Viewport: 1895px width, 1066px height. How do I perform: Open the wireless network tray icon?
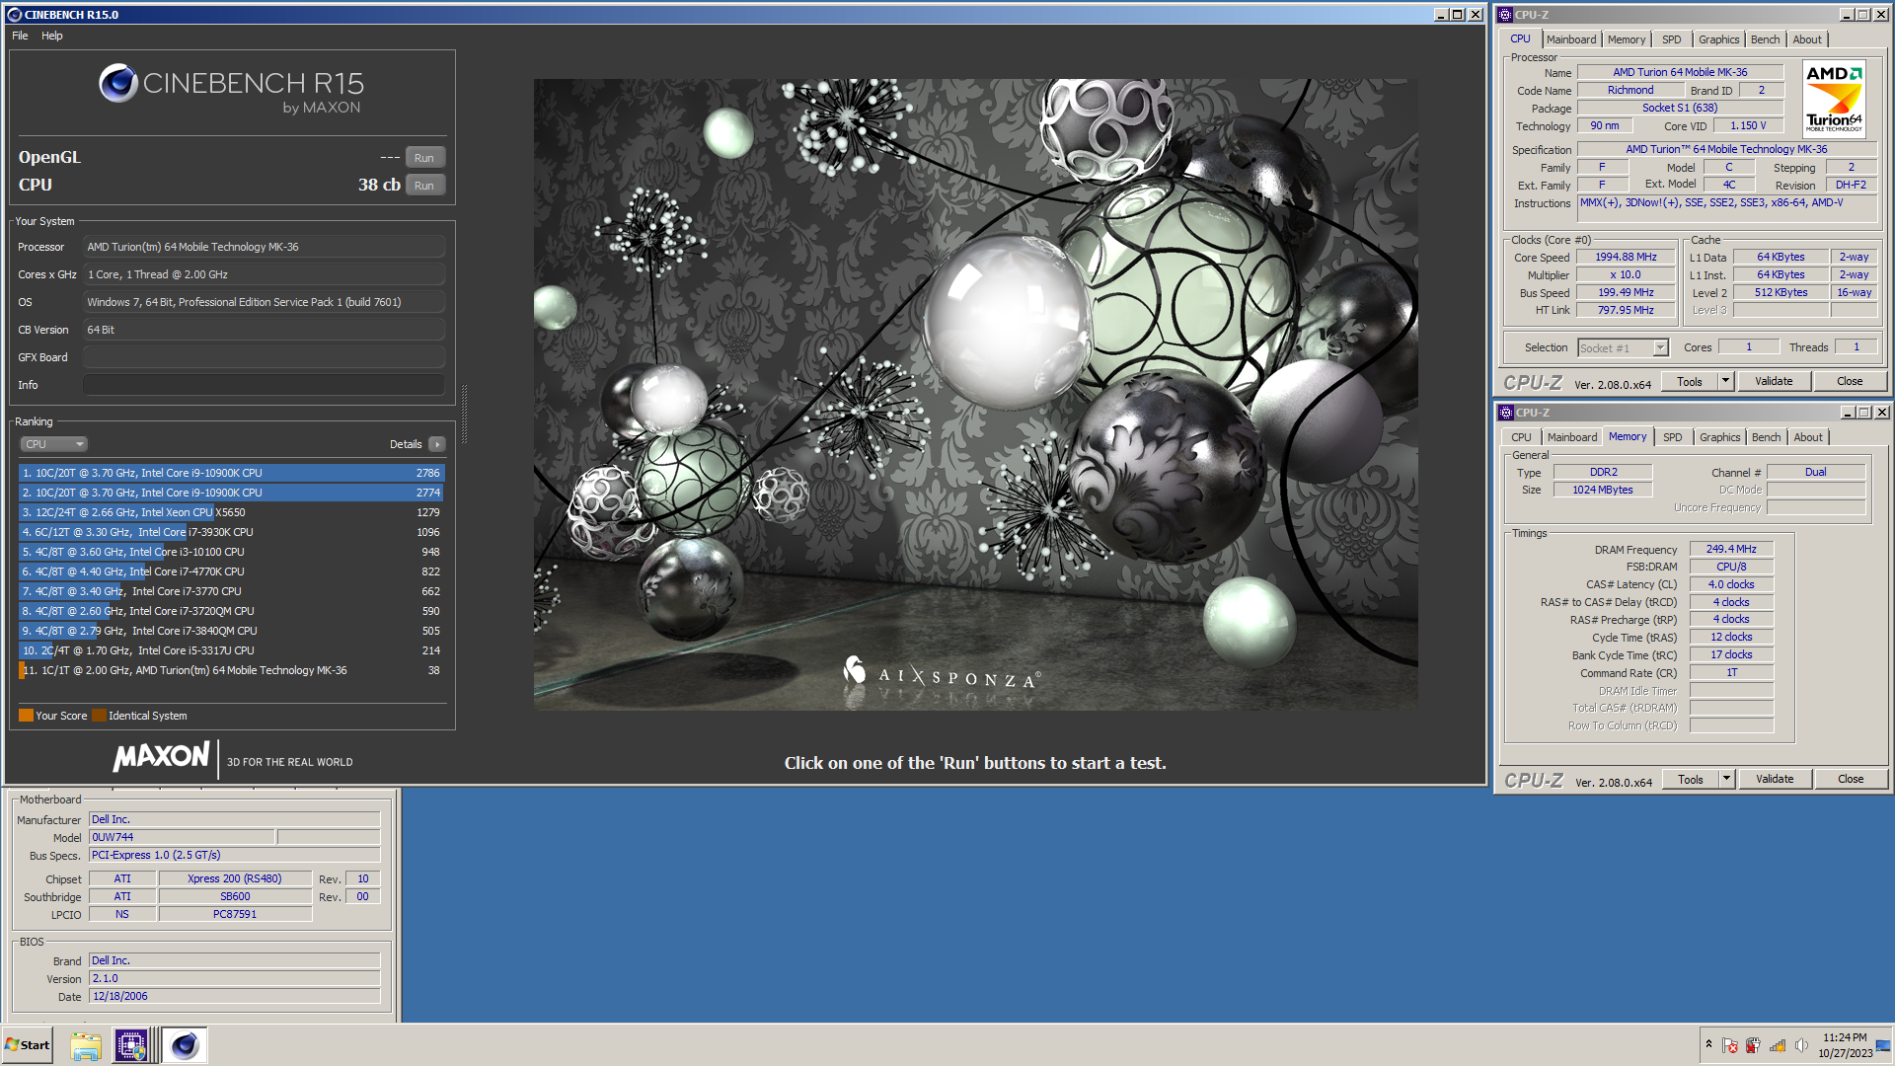(x=1778, y=1045)
